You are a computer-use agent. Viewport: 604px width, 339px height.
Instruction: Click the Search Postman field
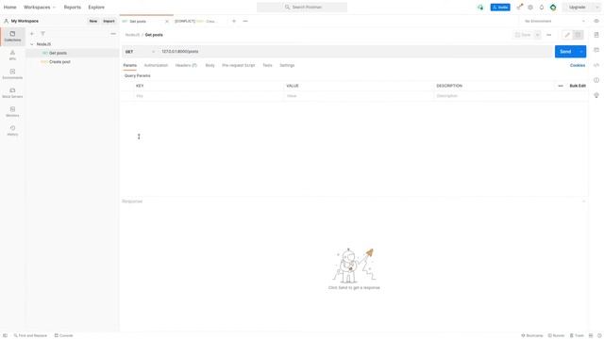tap(302, 8)
